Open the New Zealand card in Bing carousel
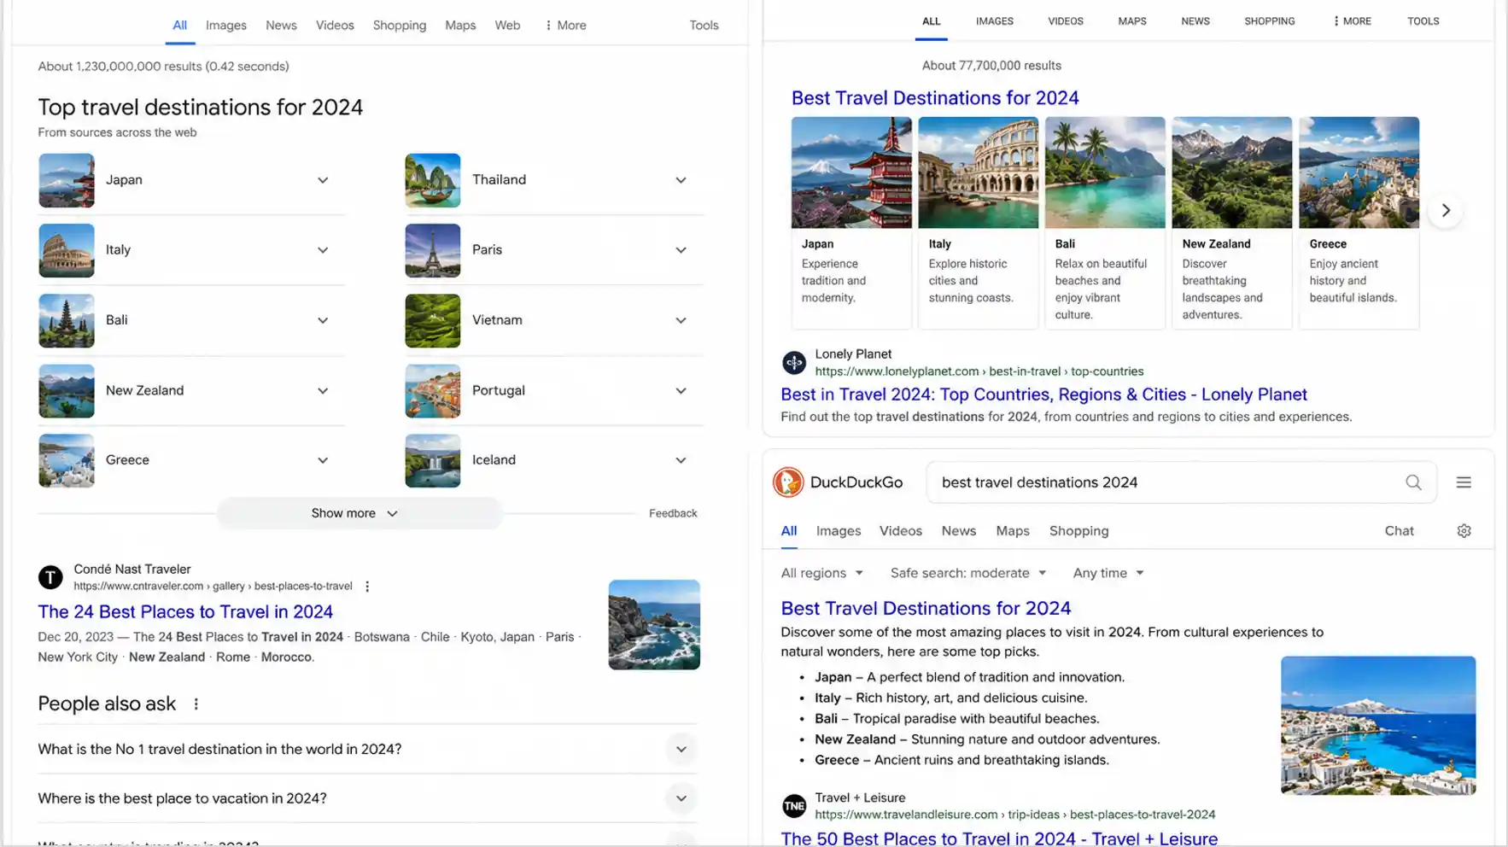Image resolution: width=1508 pixels, height=847 pixels. (1231, 222)
